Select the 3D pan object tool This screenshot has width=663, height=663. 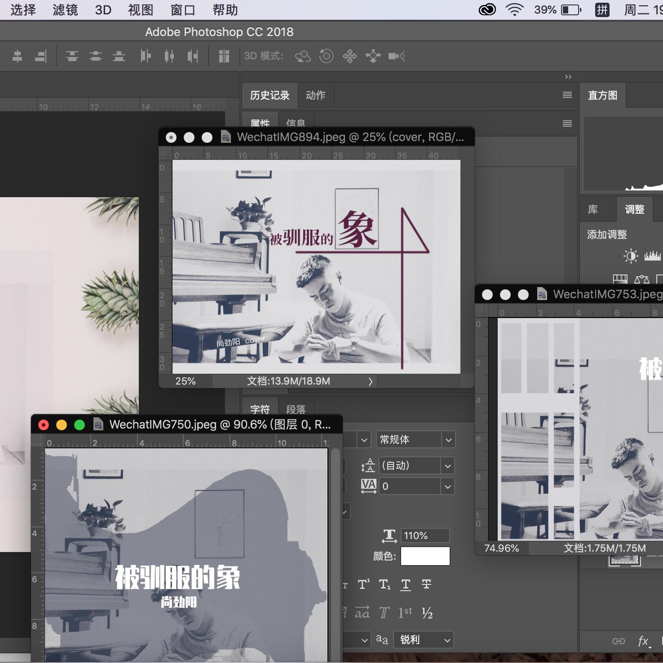350,56
